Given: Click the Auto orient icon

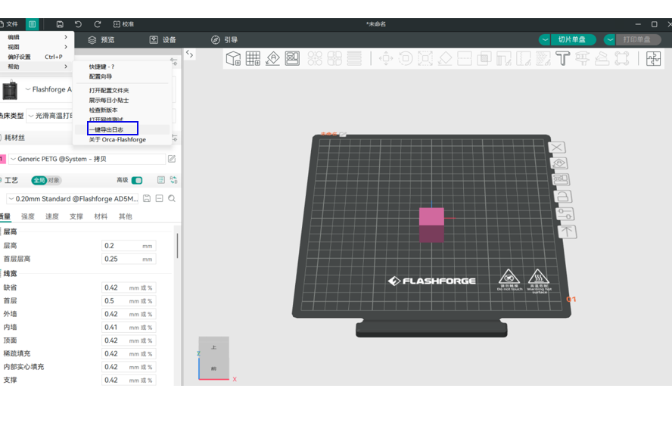Looking at the screenshot, I should click(272, 58).
